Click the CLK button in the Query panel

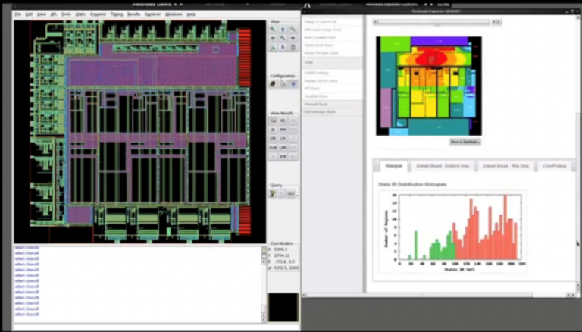click(290, 193)
